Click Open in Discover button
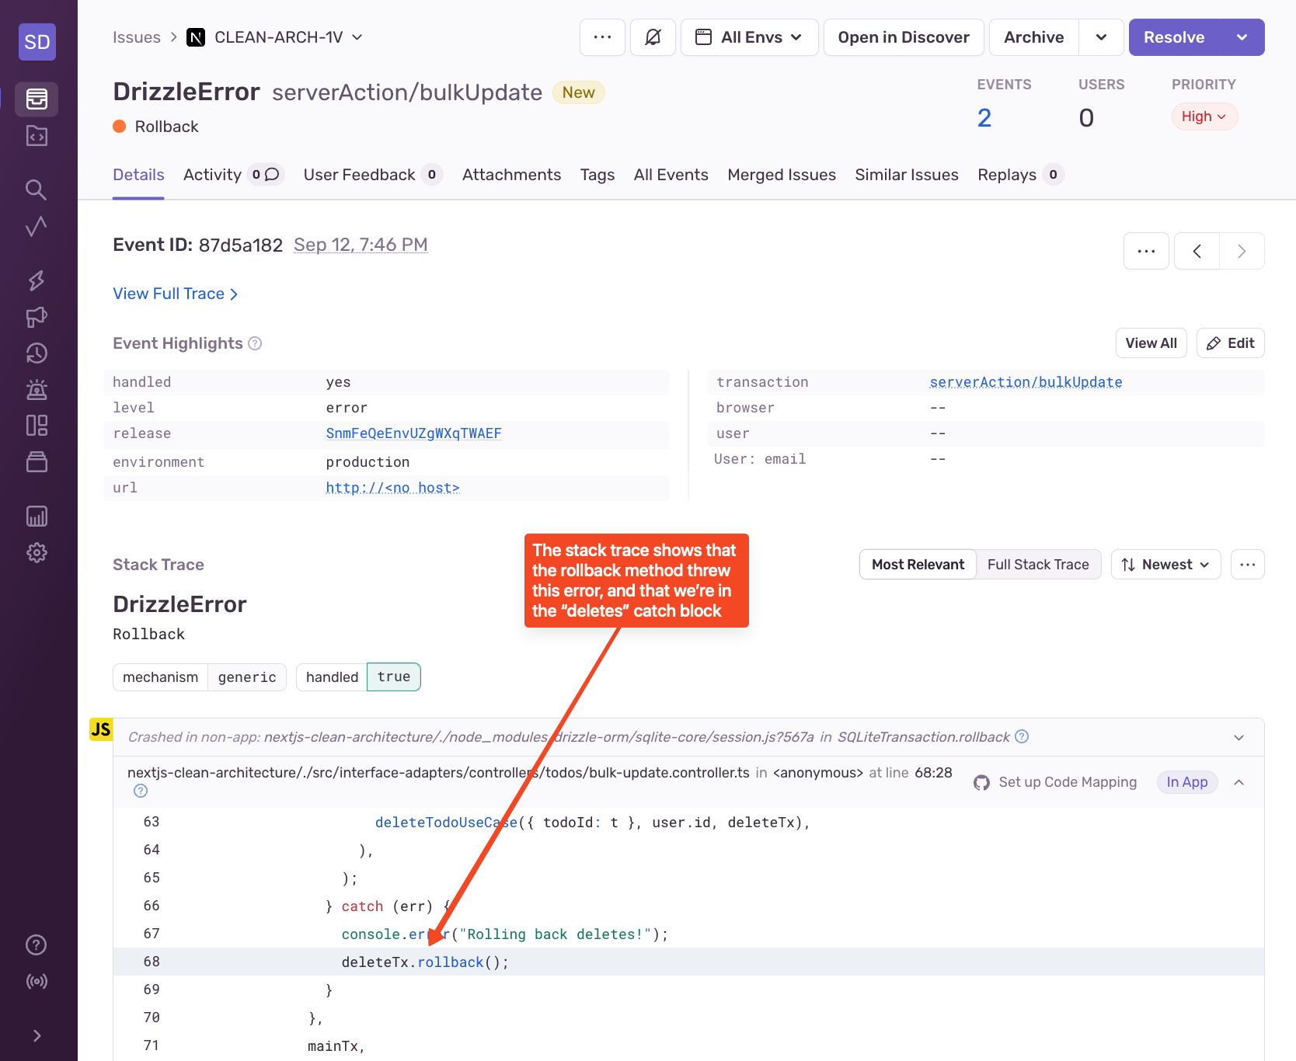 point(904,37)
